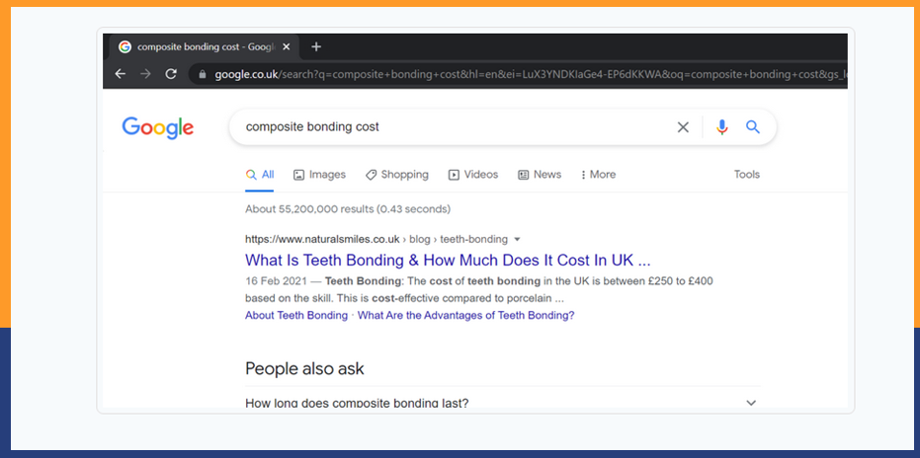Open a new tab with plus icon
Screen dimensions: 920x458
click(x=316, y=47)
